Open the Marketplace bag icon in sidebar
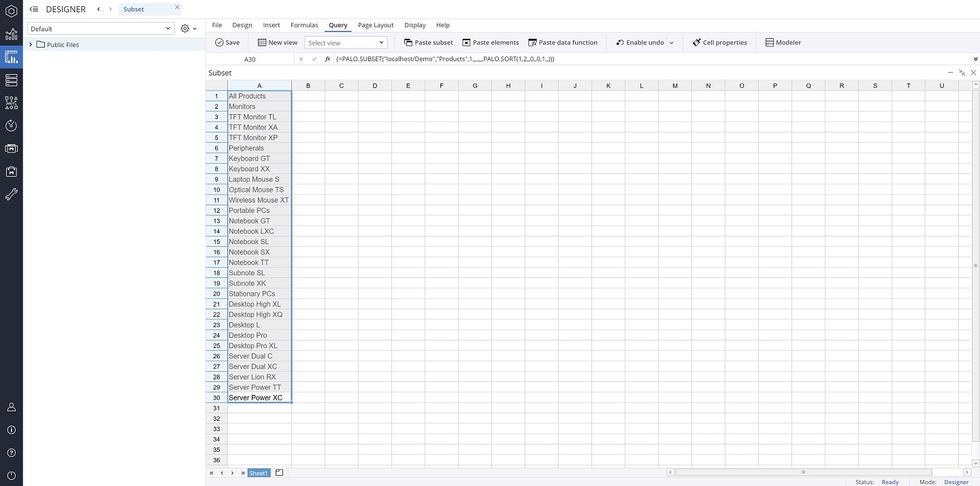The height and width of the screenshot is (486, 980). [11, 172]
